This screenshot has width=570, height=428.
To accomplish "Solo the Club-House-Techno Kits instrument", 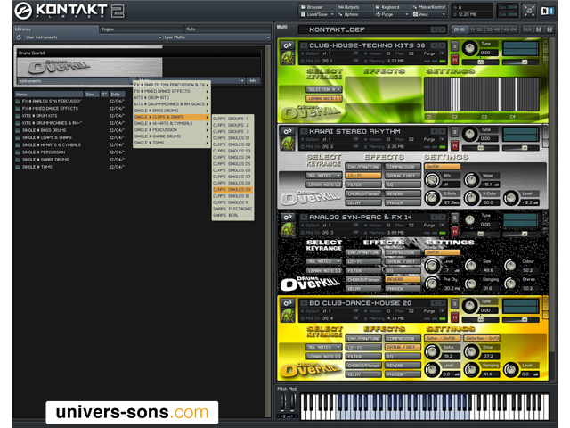I will click(454, 46).
